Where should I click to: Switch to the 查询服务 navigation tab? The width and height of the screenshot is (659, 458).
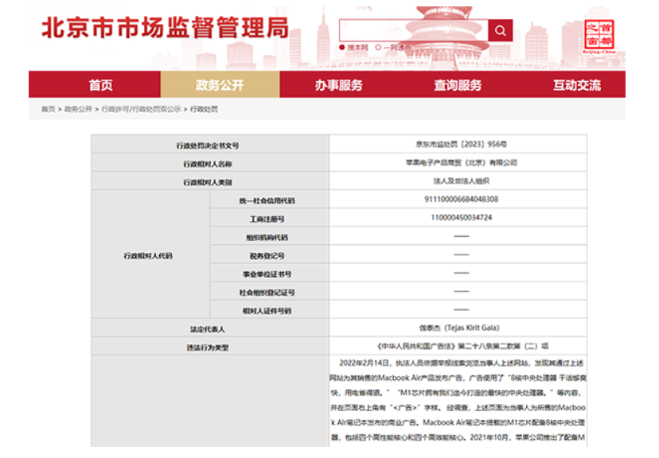458,85
